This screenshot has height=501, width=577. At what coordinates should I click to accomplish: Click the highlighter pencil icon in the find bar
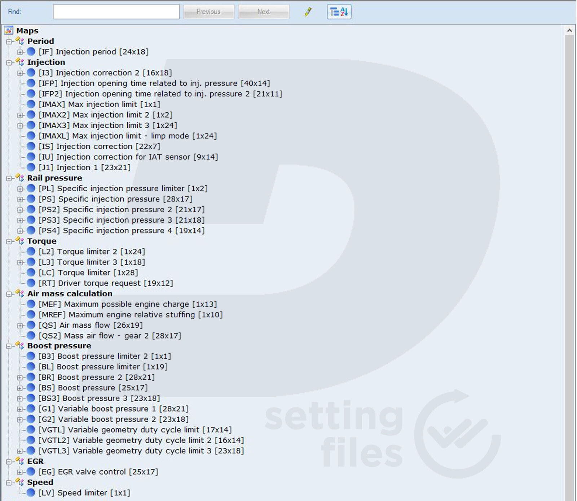(308, 12)
